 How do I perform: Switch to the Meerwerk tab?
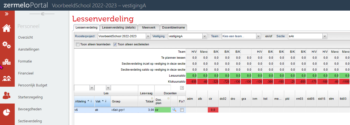click(x=149, y=27)
